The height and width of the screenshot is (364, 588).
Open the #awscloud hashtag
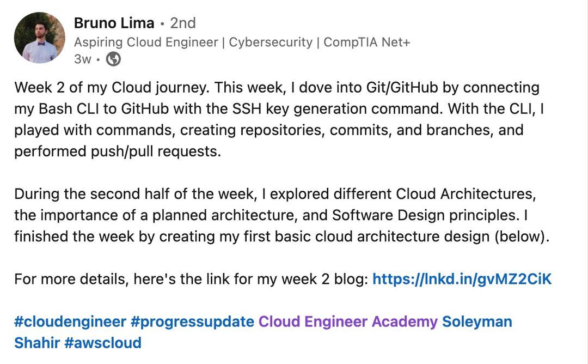(x=103, y=343)
